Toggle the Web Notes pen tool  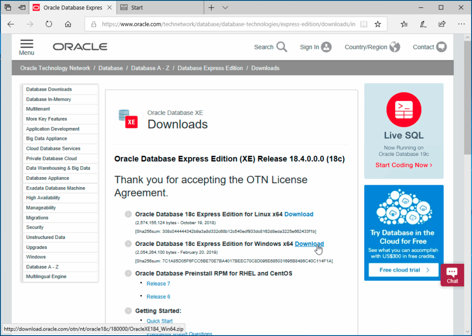[x=423, y=24]
